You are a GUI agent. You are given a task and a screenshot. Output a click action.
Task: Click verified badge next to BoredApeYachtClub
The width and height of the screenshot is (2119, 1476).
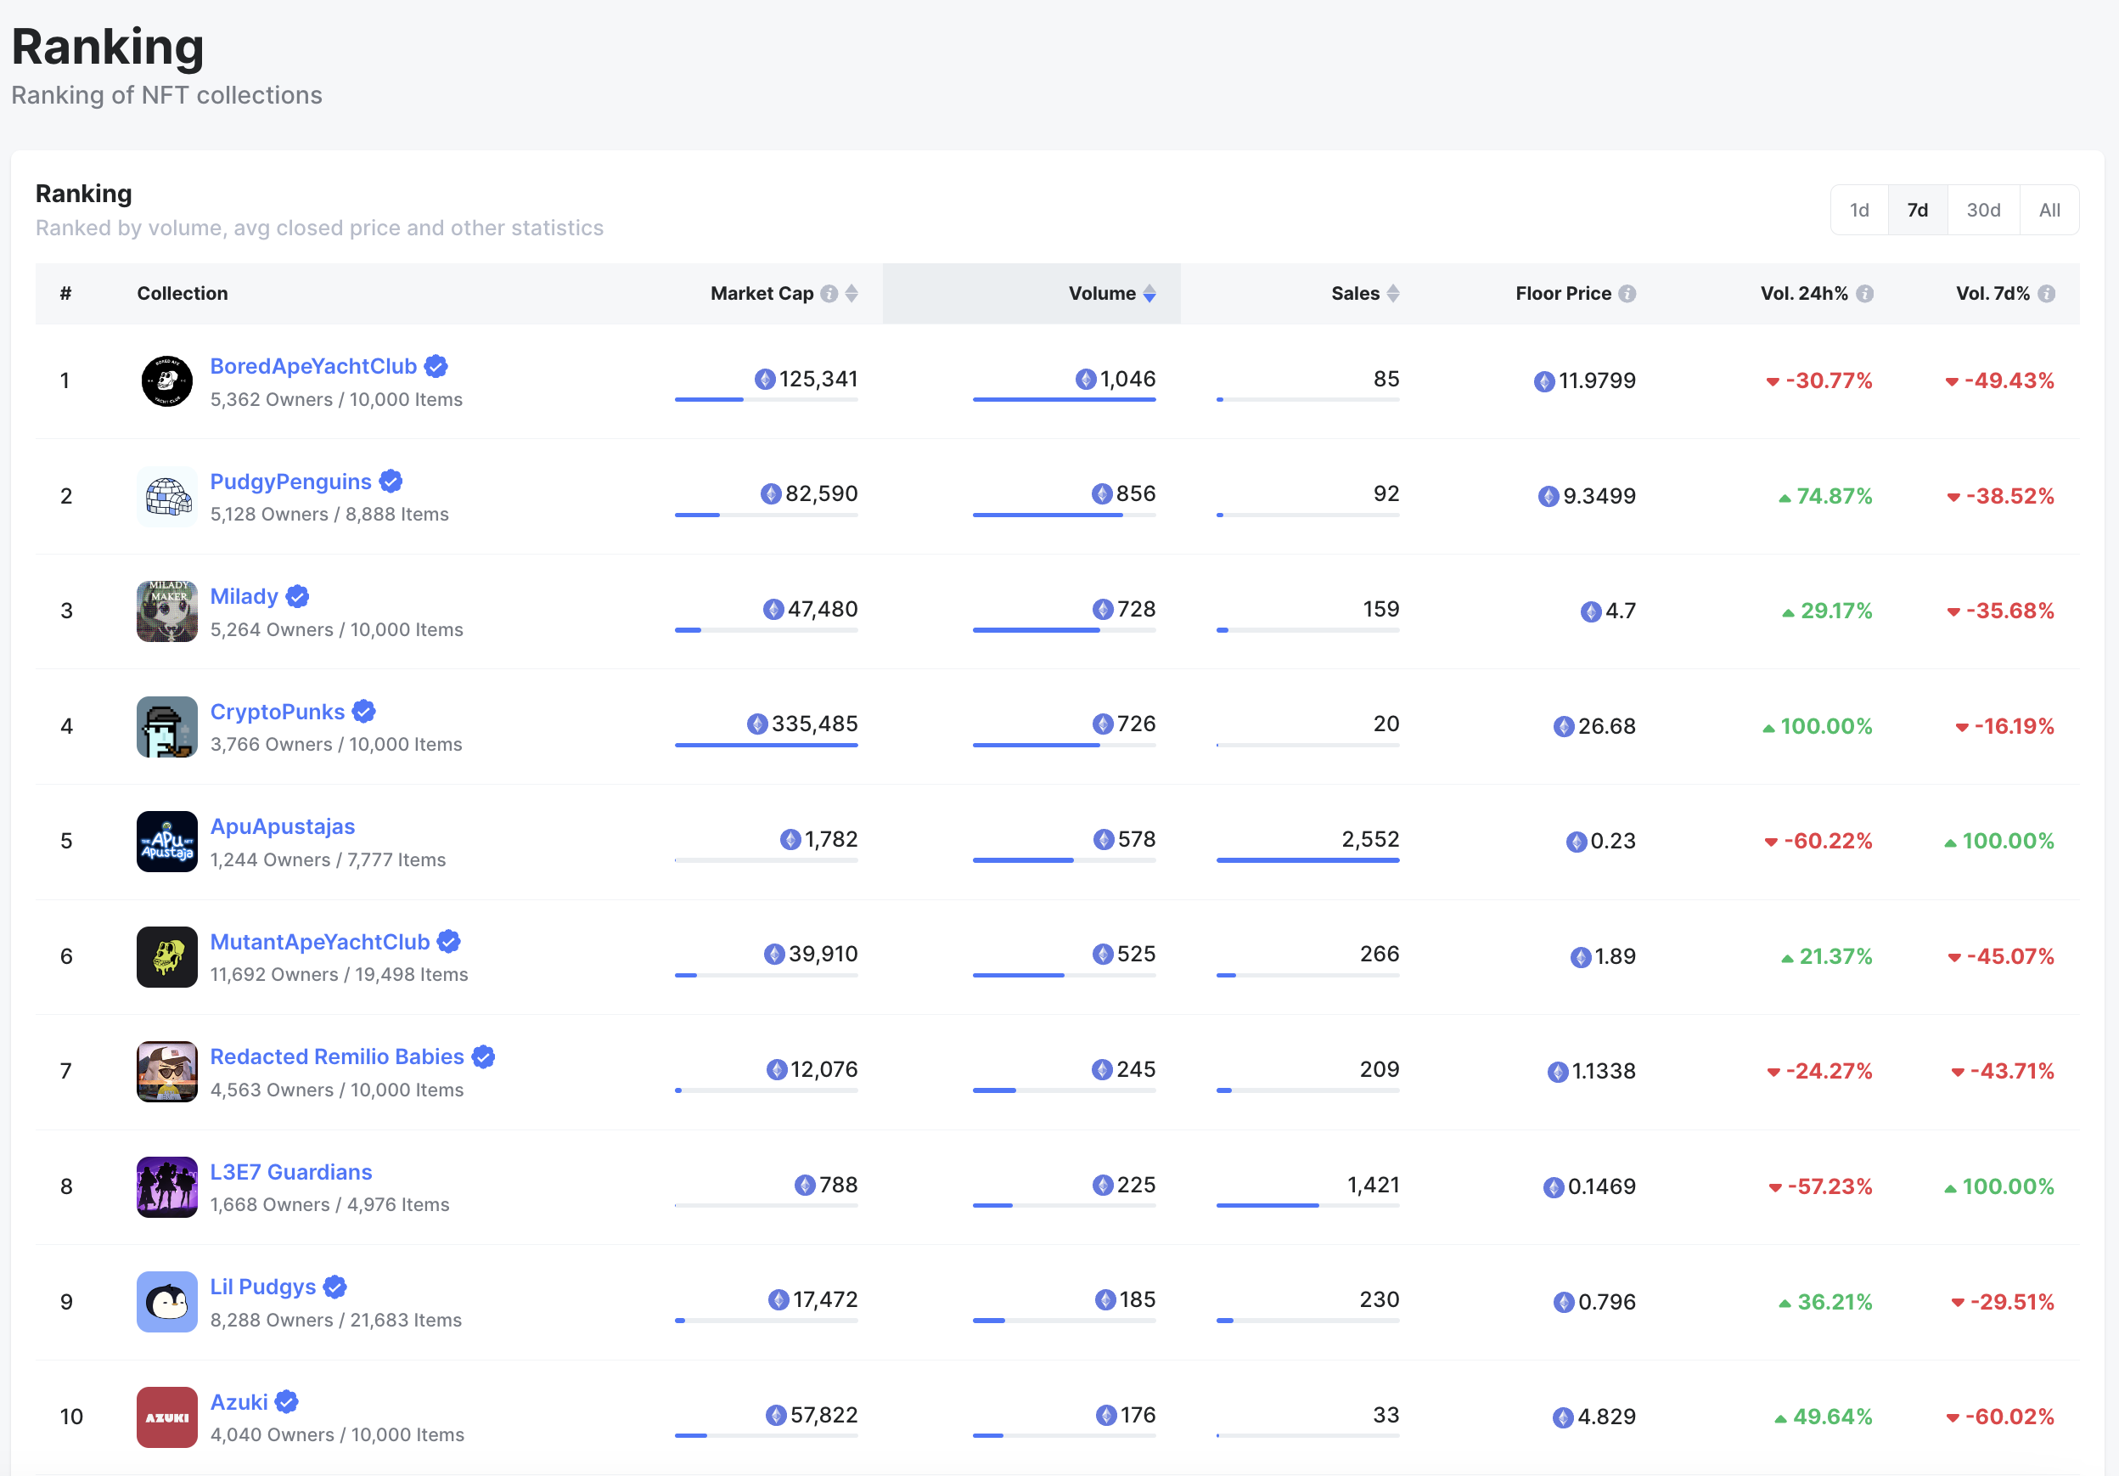coord(436,367)
